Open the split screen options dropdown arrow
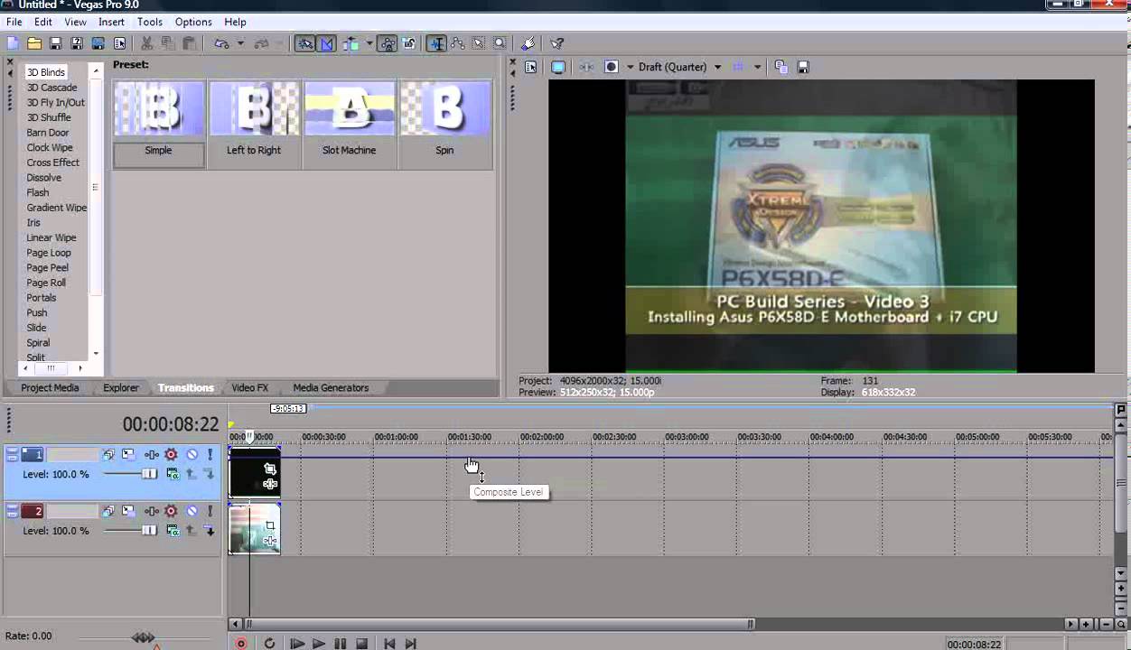 630,67
